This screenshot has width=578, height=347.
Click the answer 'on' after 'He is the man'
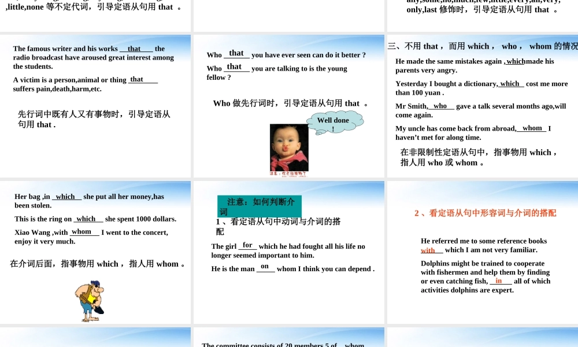coord(265,266)
